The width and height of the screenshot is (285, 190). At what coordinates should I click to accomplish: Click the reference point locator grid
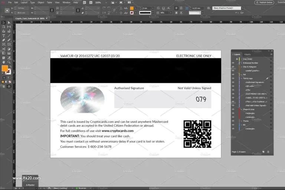pyautogui.click(x=7, y=10)
